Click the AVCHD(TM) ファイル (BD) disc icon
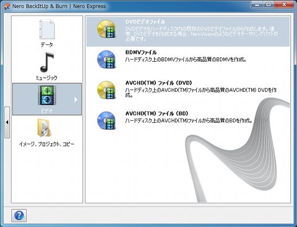The image size is (297, 227). [106, 120]
